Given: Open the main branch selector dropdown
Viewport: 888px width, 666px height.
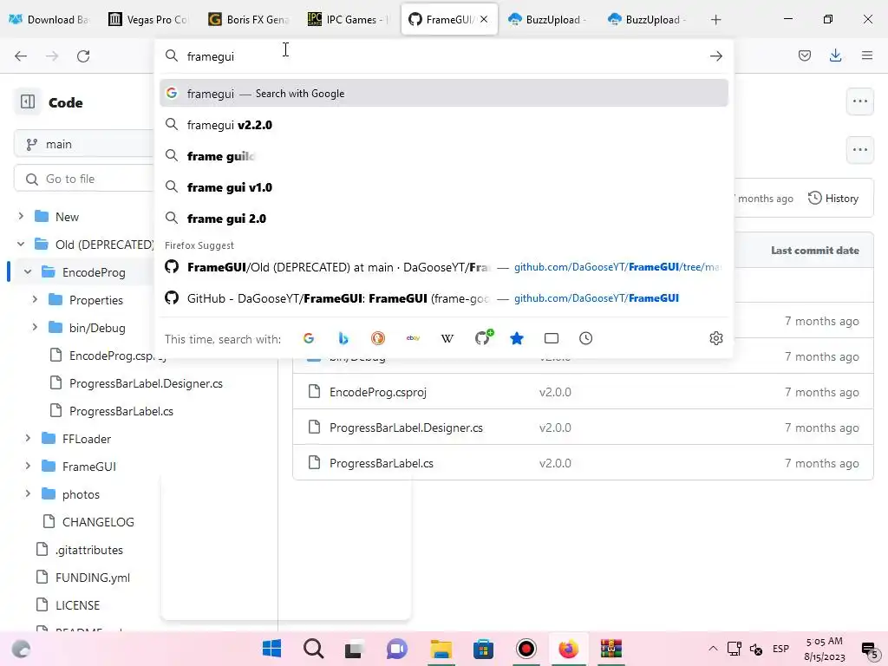Looking at the screenshot, I should [84, 145].
